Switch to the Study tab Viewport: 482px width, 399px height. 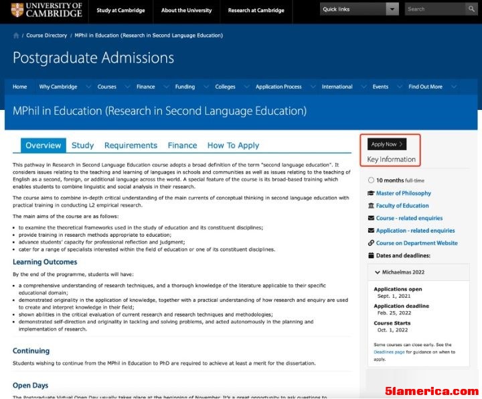tap(83, 146)
